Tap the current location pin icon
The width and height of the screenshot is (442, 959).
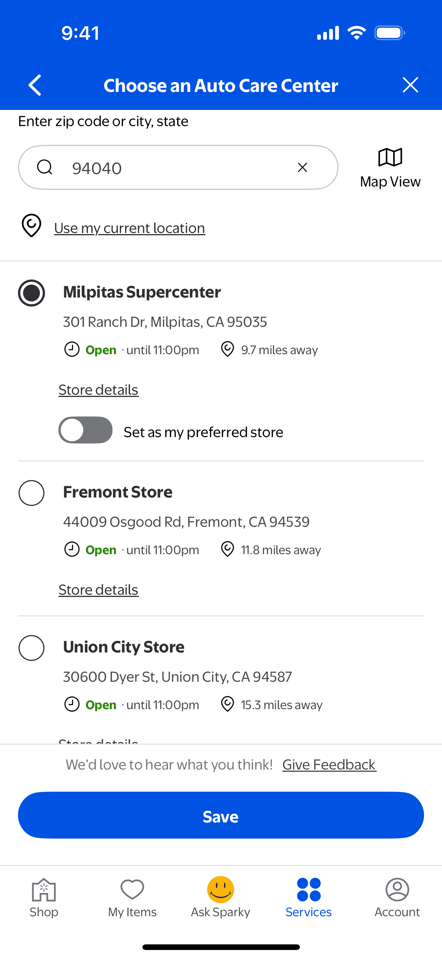31,225
